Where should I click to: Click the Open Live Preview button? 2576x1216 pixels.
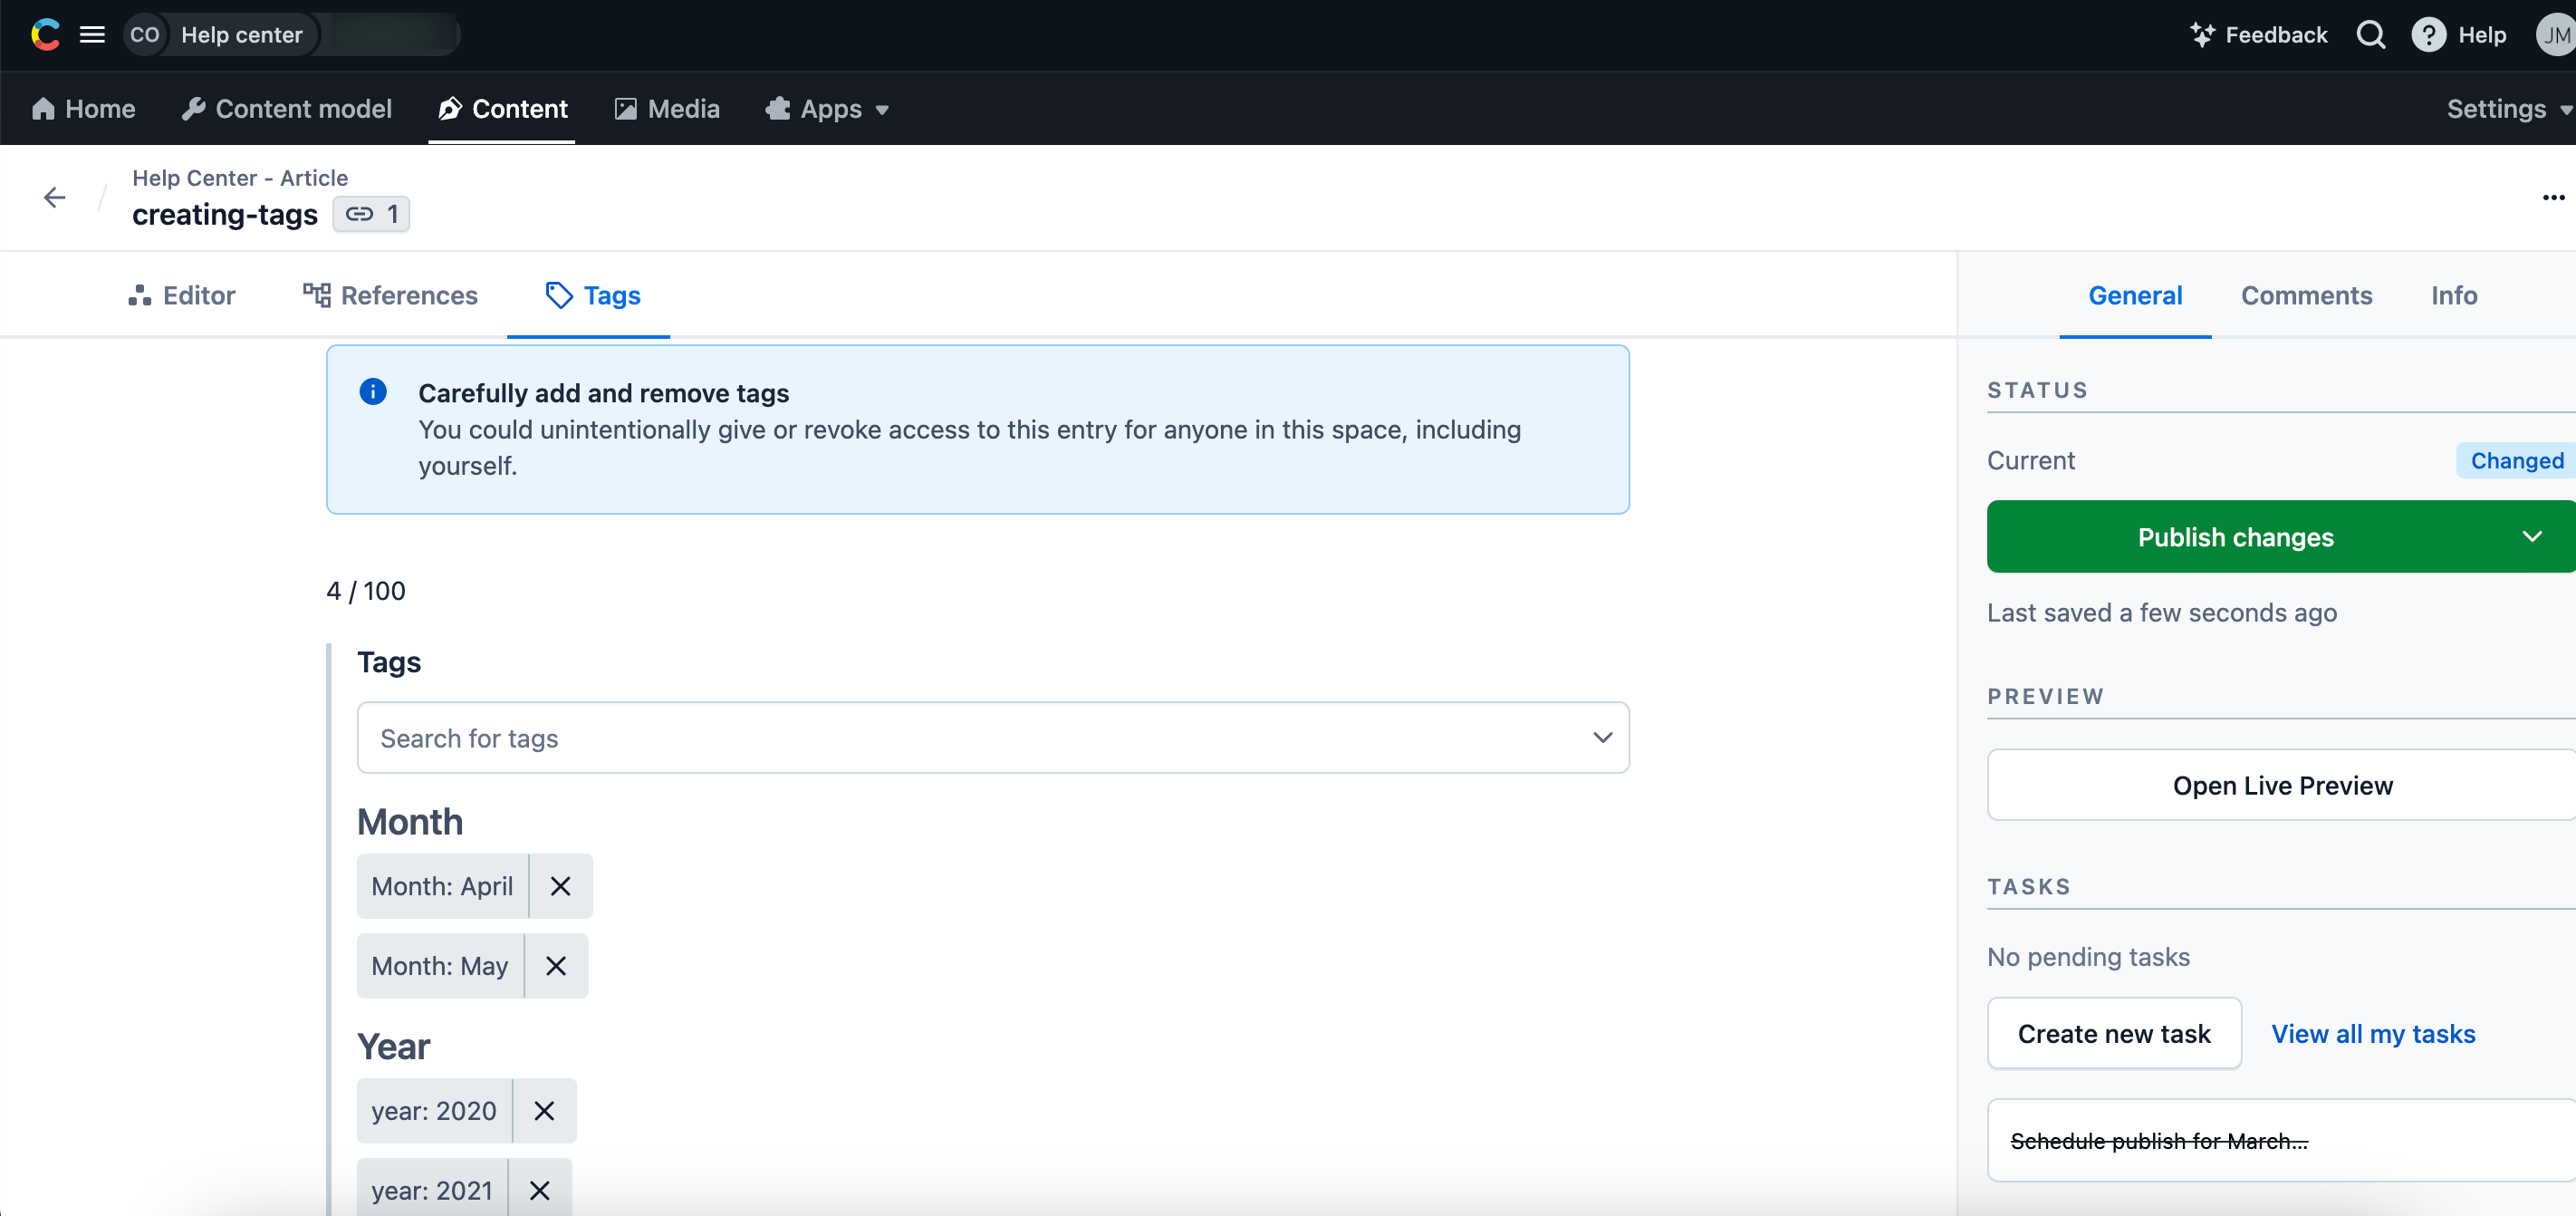point(2282,785)
